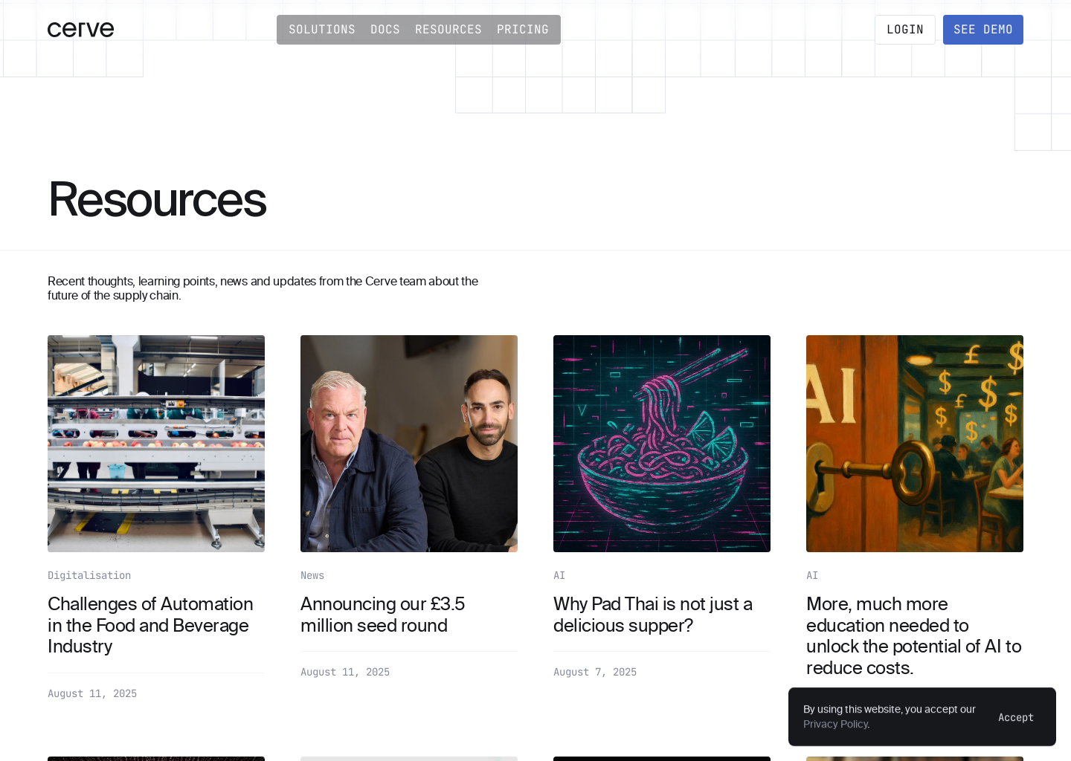Open the SOLUTIONS menu item

tap(322, 29)
